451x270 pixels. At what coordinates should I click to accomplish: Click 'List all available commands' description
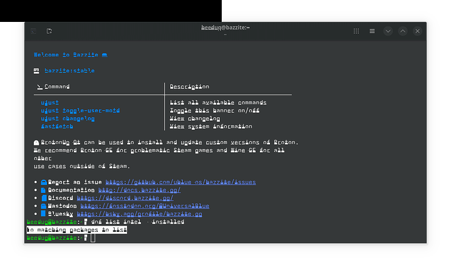[218, 103]
